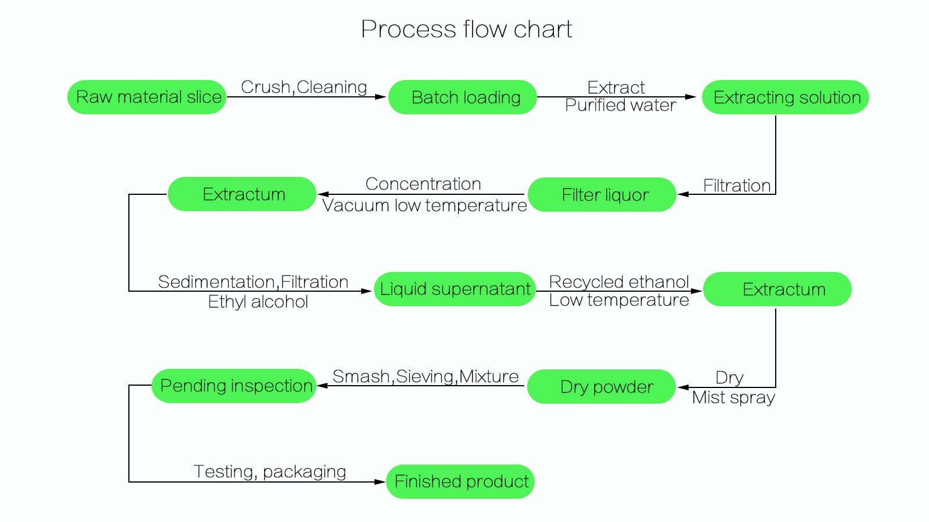
Task: Select the "Purified water" label text
Action: [x=620, y=106]
